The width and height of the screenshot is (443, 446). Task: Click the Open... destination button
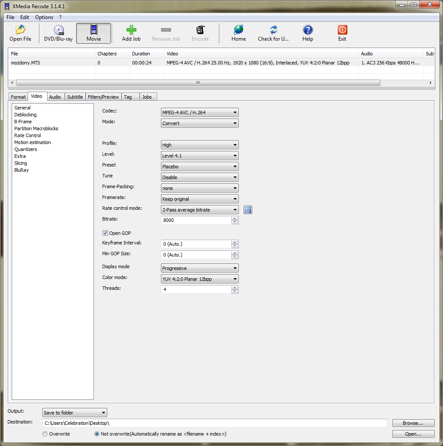click(x=413, y=434)
